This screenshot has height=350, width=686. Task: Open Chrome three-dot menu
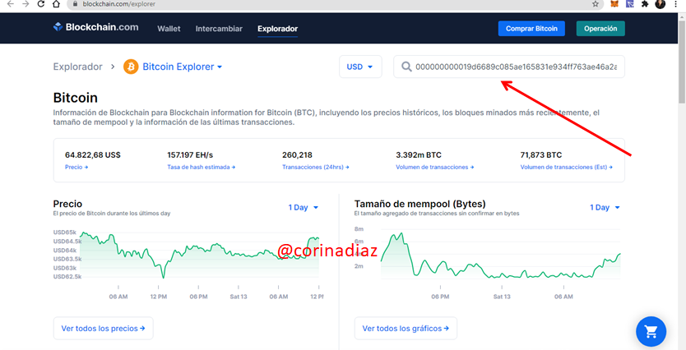point(675,4)
